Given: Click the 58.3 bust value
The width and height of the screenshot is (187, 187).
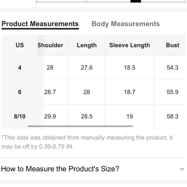Looking at the screenshot, I should point(172,116).
